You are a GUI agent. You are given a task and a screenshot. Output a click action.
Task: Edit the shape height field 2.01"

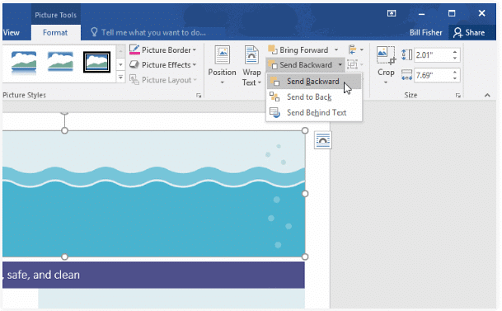pyautogui.click(x=433, y=55)
